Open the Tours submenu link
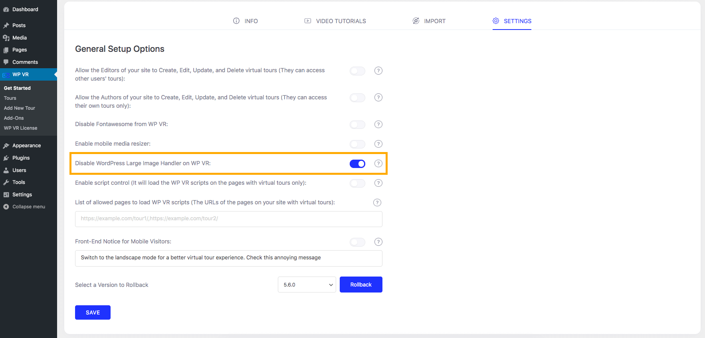This screenshot has height=338, width=705. (x=10, y=98)
